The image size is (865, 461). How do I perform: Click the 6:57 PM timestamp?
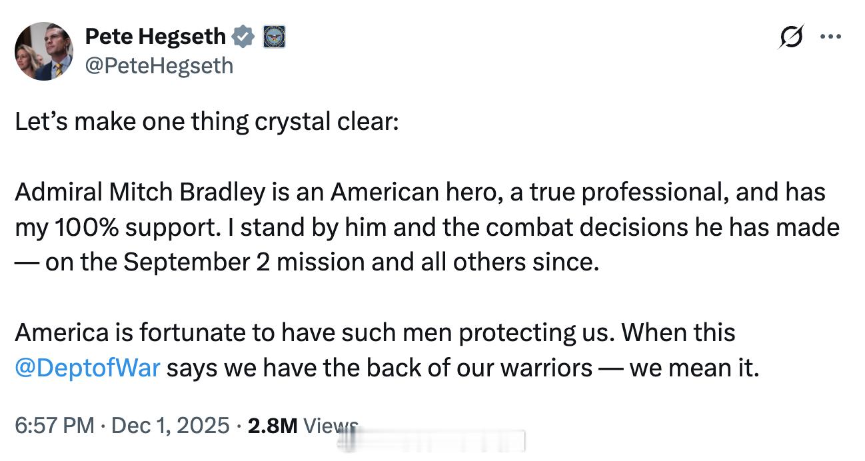pos(55,425)
